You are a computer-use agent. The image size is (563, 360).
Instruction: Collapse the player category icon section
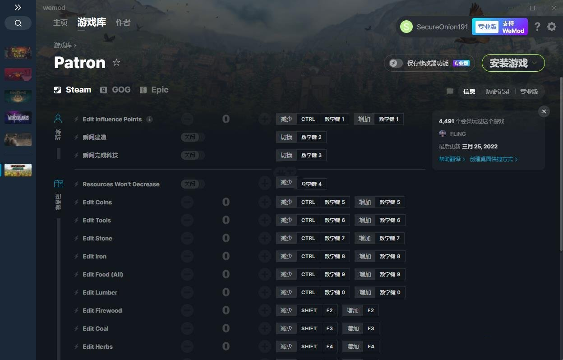58,119
